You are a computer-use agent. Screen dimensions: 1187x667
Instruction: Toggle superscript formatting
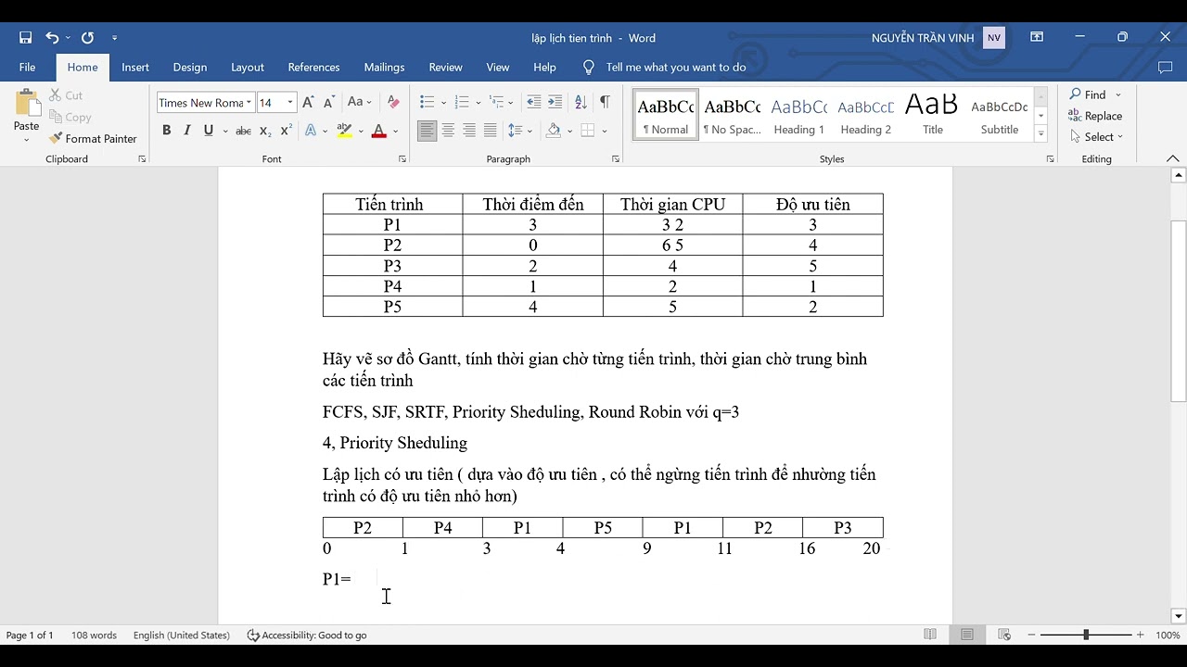click(286, 131)
